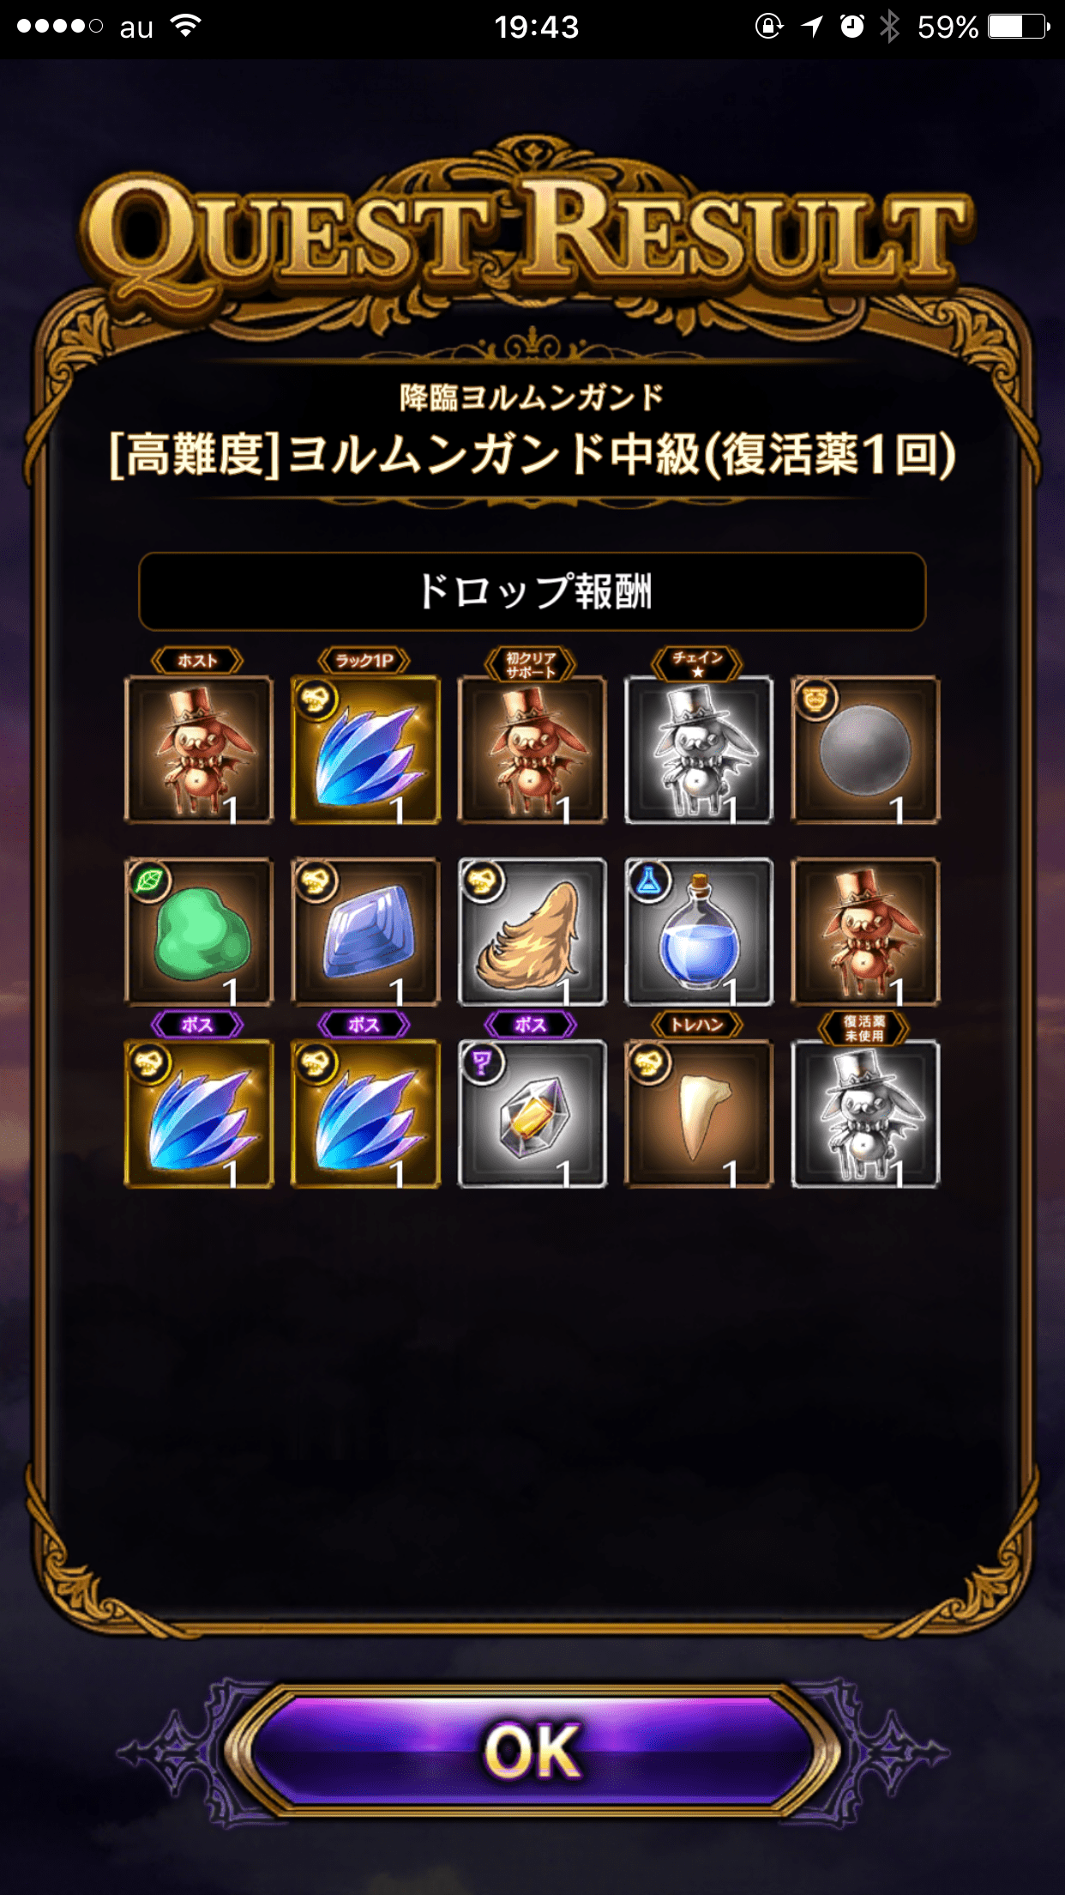The image size is (1065, 1895).
Task: Tap the green slime blob drop item
Action: (199, 931)
